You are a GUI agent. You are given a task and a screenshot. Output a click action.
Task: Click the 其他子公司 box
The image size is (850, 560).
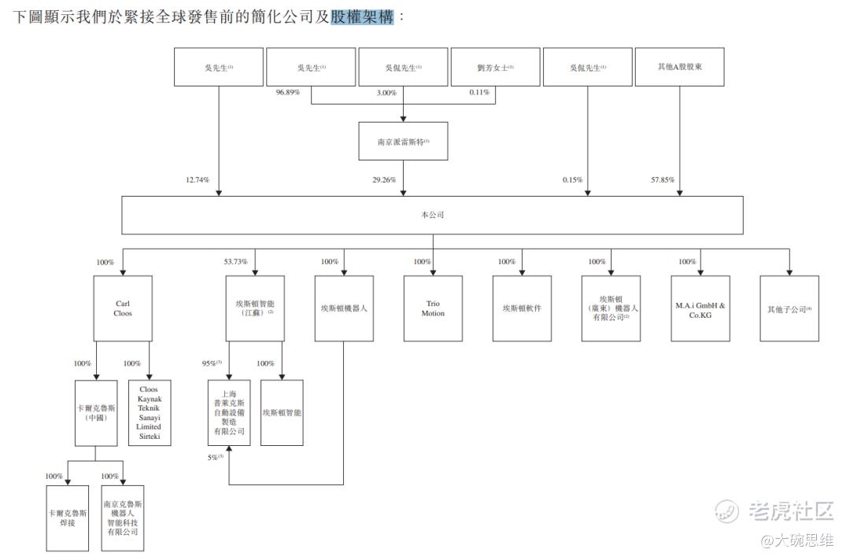point(789,308)
